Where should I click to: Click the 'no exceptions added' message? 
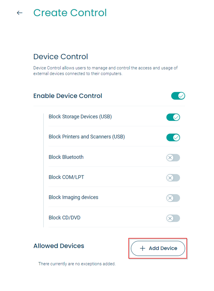pos(77,264)
